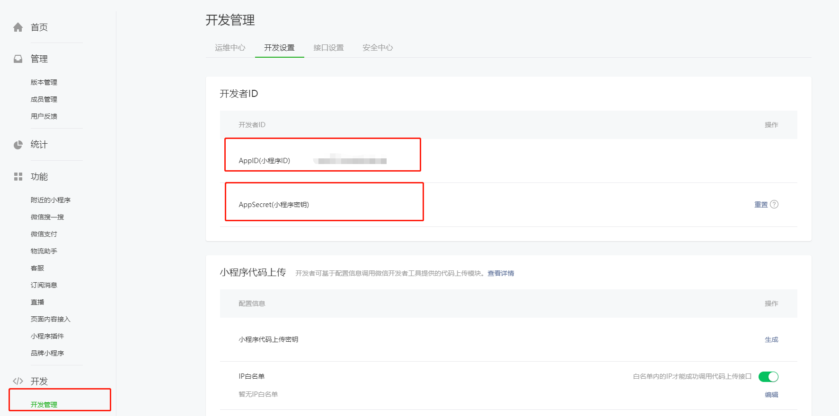Select the 开发设置 tab
The image size is (839, 416).
click(x=279, y=47)
